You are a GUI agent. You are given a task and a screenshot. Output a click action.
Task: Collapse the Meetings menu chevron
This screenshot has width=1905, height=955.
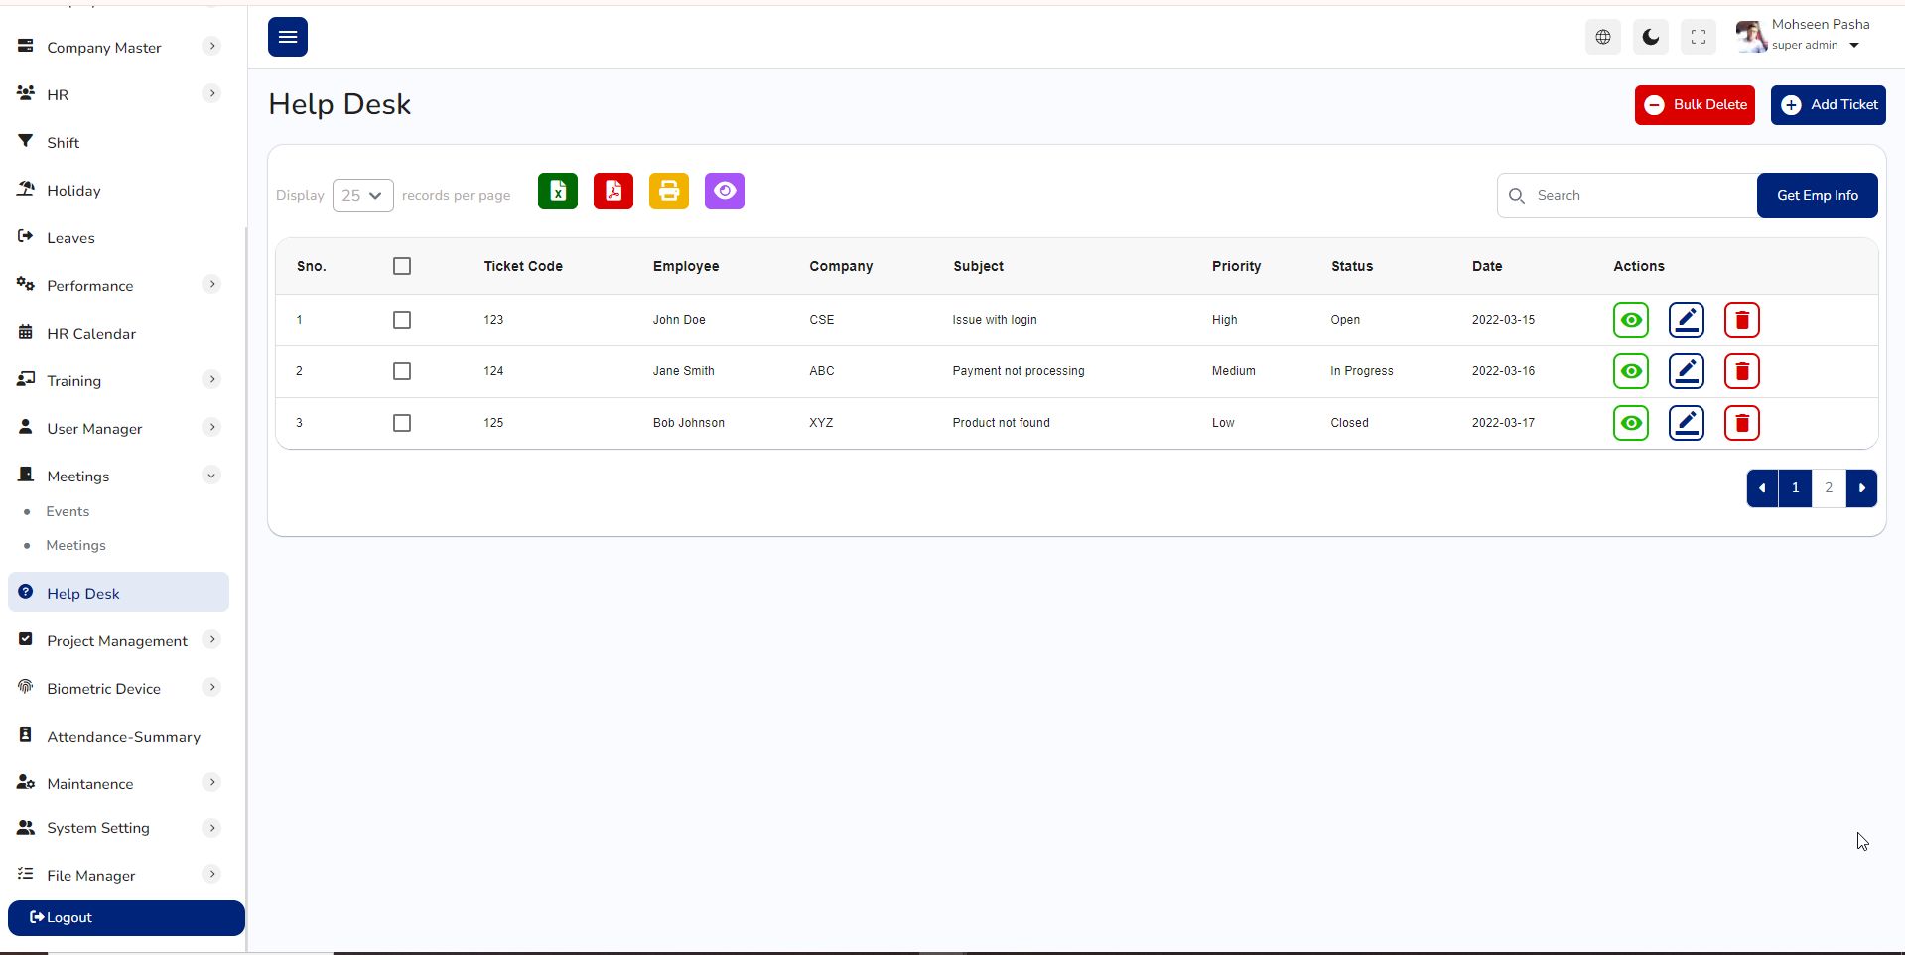point(211,475)
